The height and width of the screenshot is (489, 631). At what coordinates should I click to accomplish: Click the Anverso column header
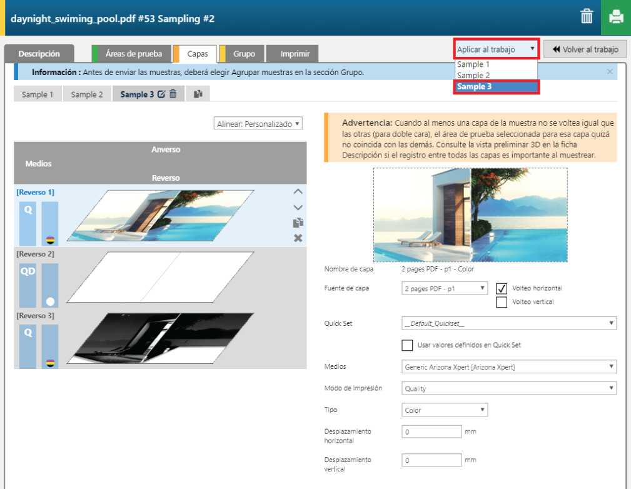coord(166,149)
